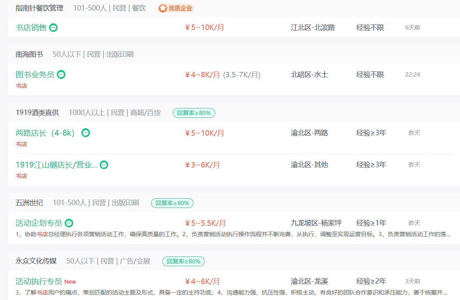Viewport: 460px width, 300px height.
Task: Click chat icon next to 1919江山樾店长
Action: [104, 165]
